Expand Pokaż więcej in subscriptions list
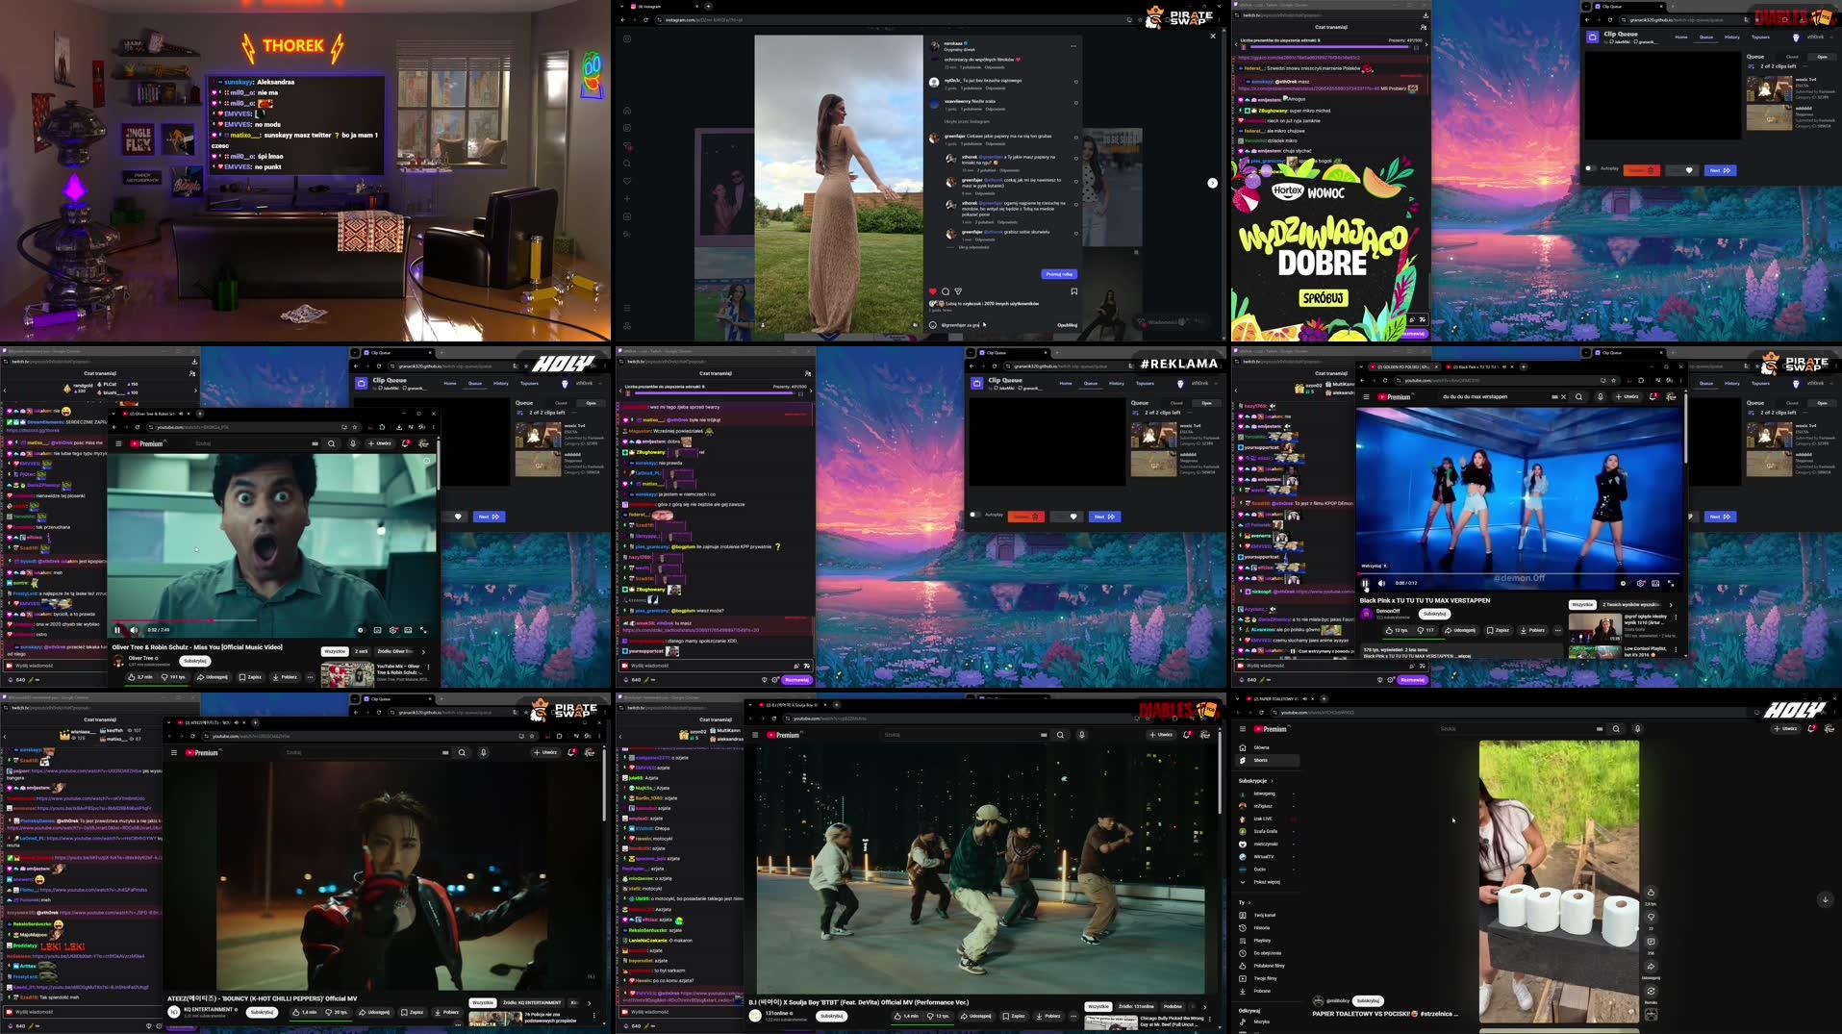The width and height of the screenshot is (1842, 1034). [1266, 882]
